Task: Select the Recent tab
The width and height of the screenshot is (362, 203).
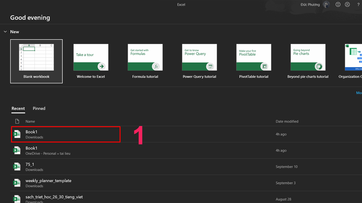Action: tap(18, 108)
